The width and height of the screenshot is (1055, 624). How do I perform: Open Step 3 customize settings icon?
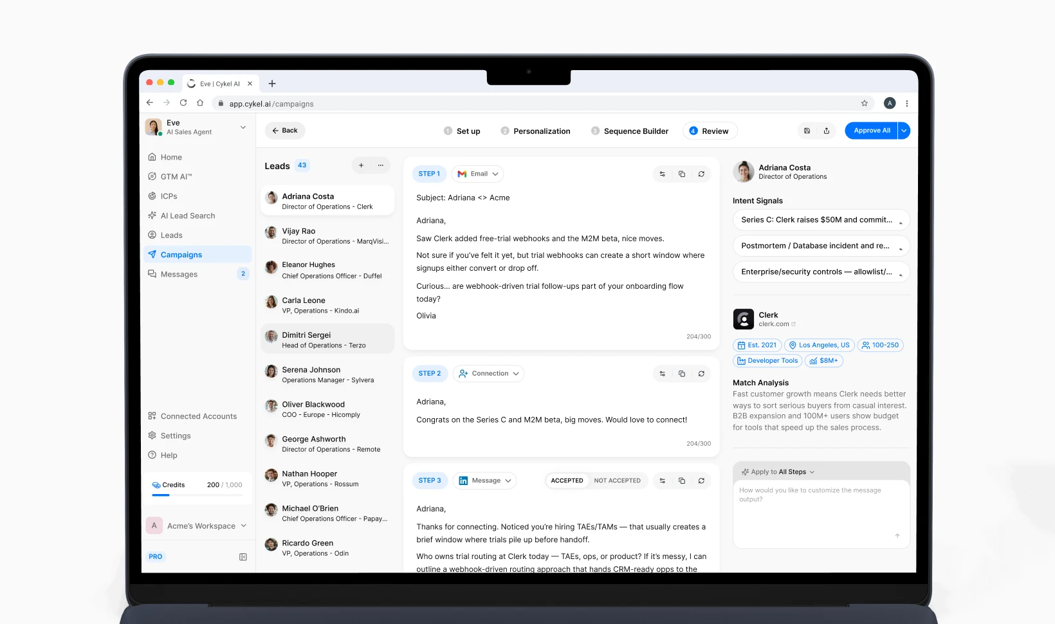663,481
